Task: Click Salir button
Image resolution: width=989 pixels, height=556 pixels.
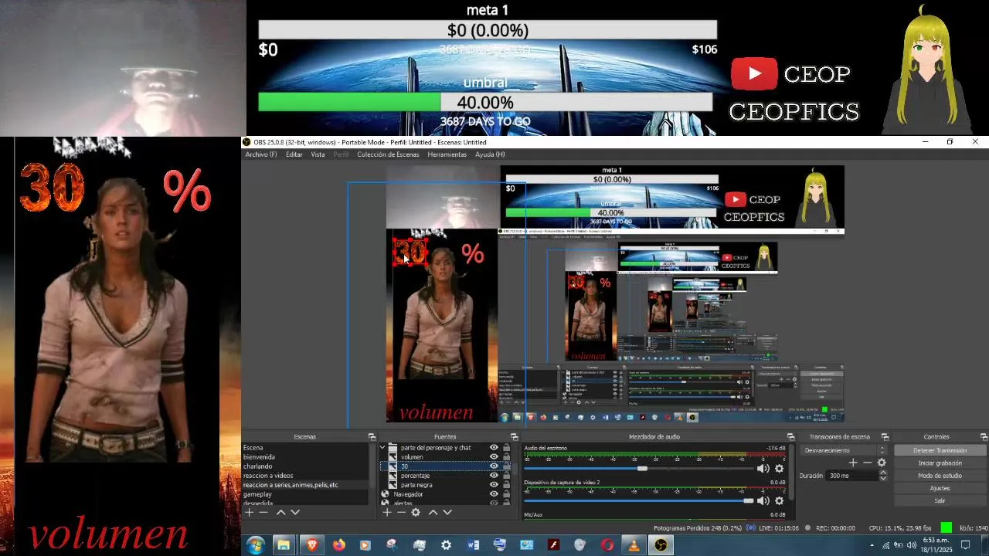Action: click(940, 501)
